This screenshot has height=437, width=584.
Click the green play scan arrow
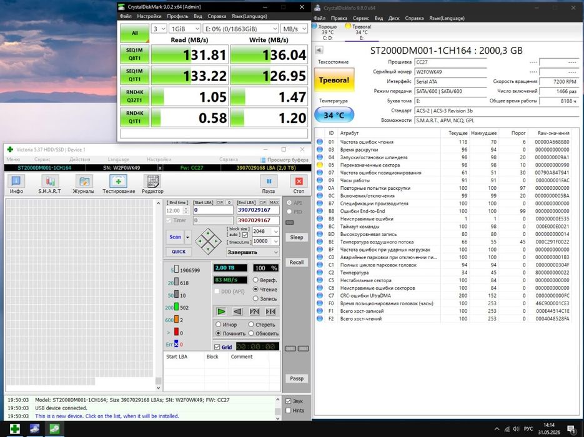click(221, 312)
